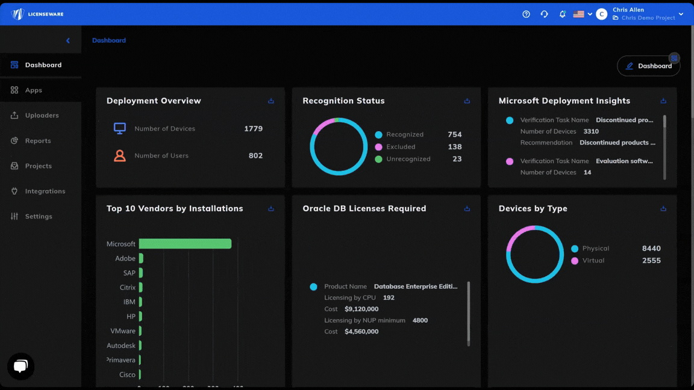Click the Recognized count 754

point(455,134)
